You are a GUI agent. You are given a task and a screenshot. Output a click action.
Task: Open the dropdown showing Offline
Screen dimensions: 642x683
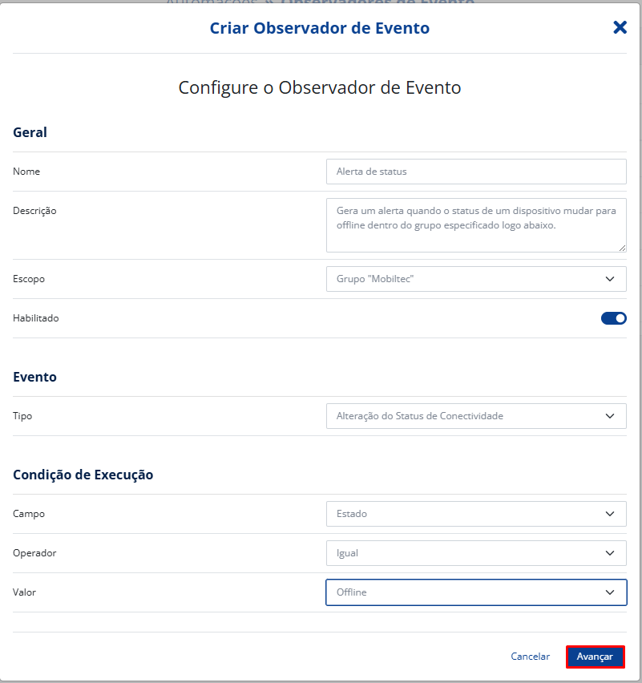click(465, 592)
